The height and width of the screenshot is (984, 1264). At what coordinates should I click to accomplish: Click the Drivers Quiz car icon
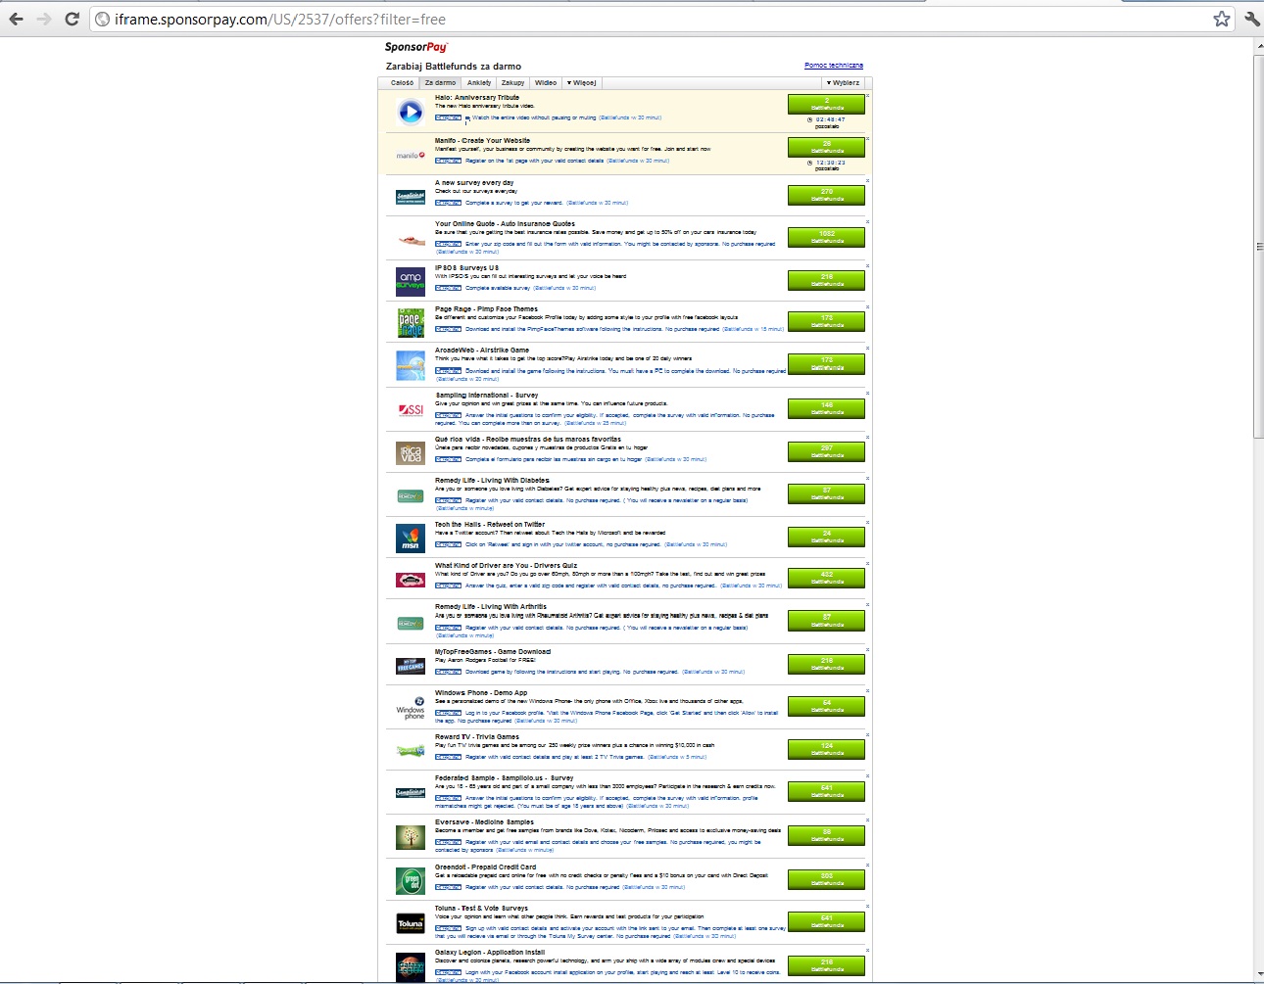click(411, 580)
